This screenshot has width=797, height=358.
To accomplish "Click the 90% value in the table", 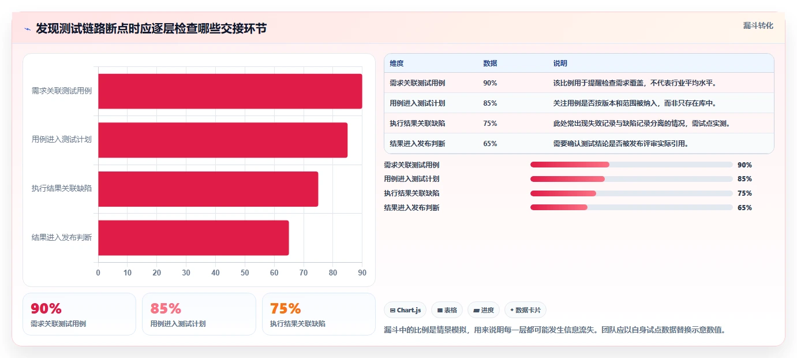I will tap(490, 83).
